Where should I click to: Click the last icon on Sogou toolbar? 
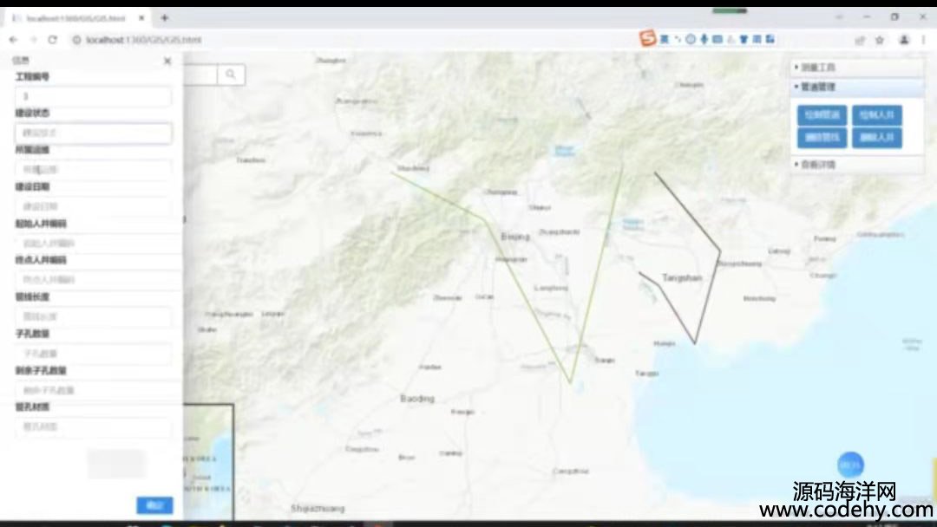click(x=770, y=39)
